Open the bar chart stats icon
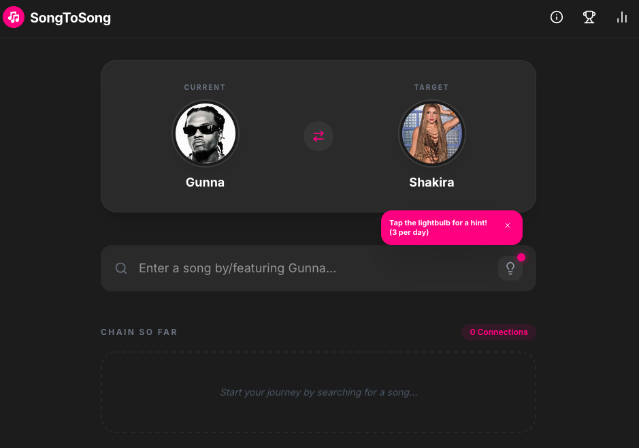639x448 pixels. pos(621,17)
